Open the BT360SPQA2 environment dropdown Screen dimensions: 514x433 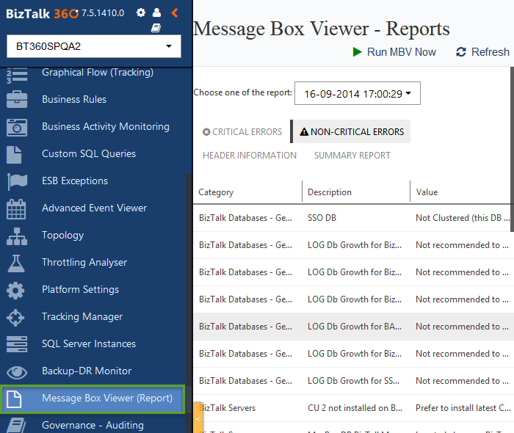click(x=93, y=46)
